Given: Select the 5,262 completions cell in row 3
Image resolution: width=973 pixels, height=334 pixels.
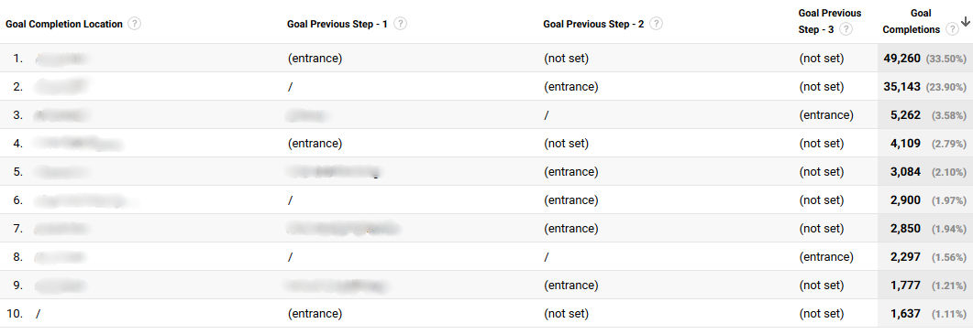Looking at the screenshot, I should tap(924, 115).
